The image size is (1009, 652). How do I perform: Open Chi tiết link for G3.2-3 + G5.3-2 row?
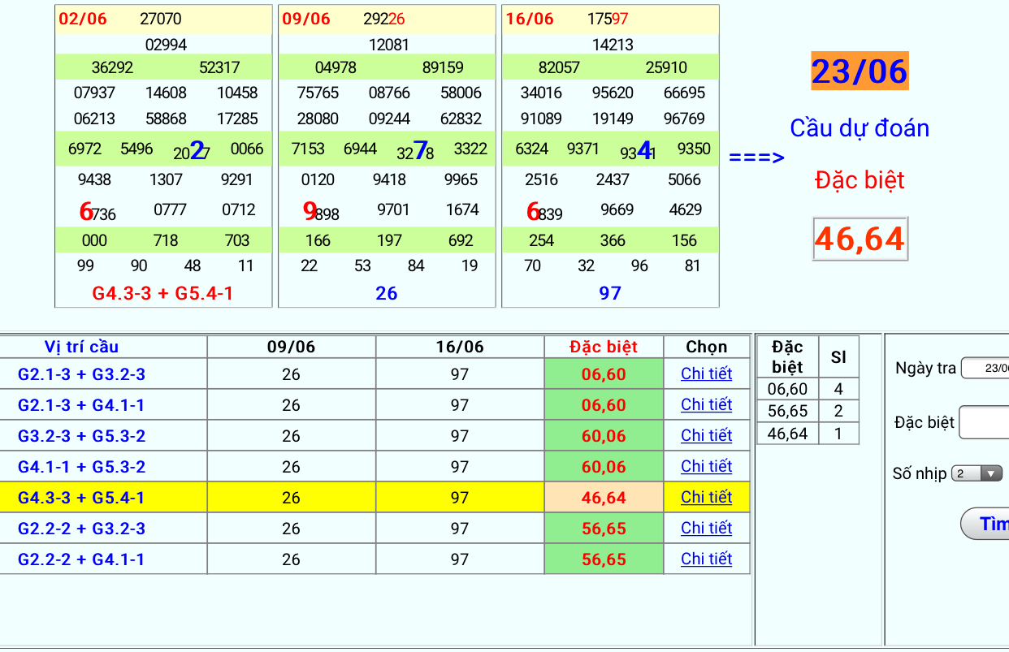tap(706, 435)
